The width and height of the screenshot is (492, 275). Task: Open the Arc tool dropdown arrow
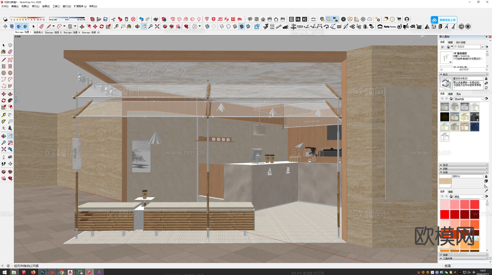(x=64, y=26)
